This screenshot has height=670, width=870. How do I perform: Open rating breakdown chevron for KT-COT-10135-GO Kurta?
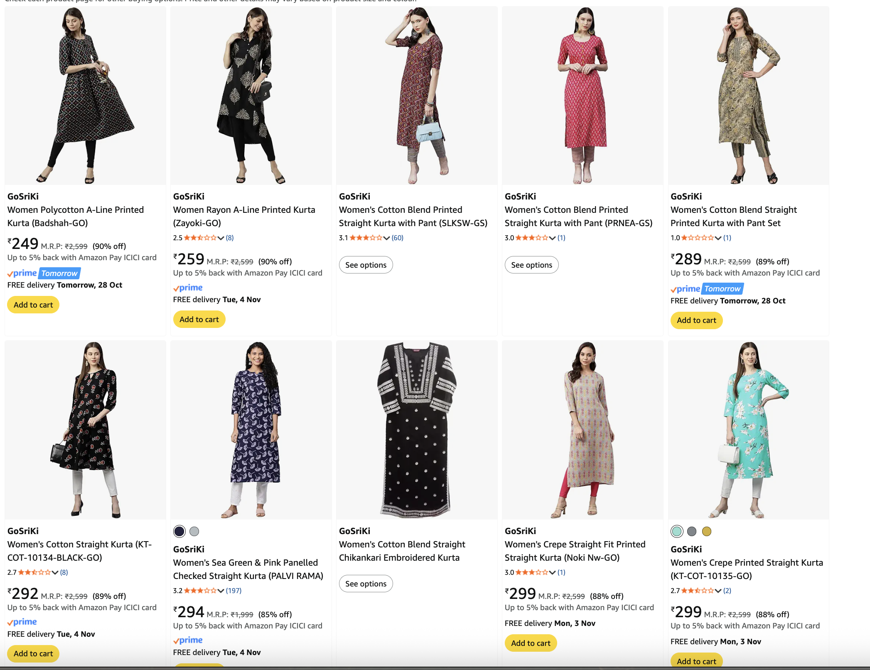click(x=718, y=591)
